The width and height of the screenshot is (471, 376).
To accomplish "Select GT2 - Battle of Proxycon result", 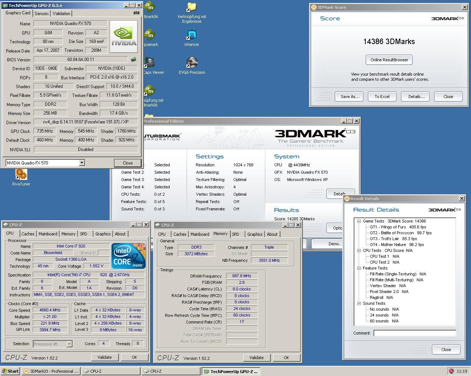I will pyautogui.click(x=401, y=233).
